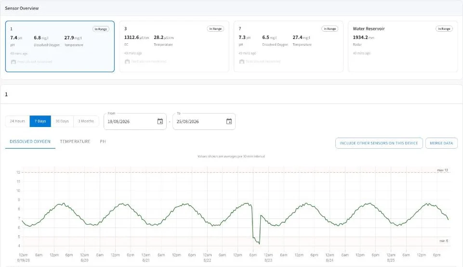The image size is (463, 267).
Task: Click the 1312.6 EC reading
Action: pos(136,38)
